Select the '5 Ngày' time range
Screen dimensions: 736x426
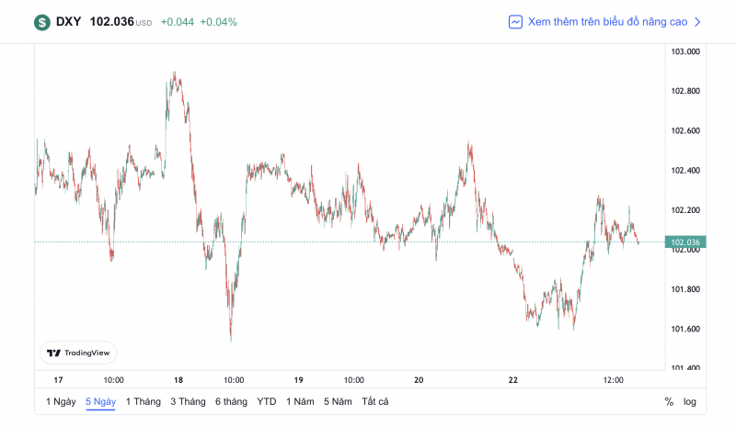point(100,401)
